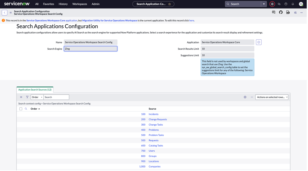Image resolution: width=308 pixels, height=171 pixels.
Task: Expand the global search dropdown arrow
Action: coord(265,4)
